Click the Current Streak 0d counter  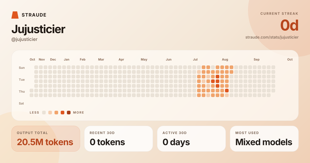click(x=289, y=26)
